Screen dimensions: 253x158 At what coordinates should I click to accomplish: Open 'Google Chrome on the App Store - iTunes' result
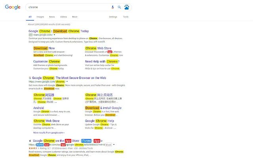[68, 141]
